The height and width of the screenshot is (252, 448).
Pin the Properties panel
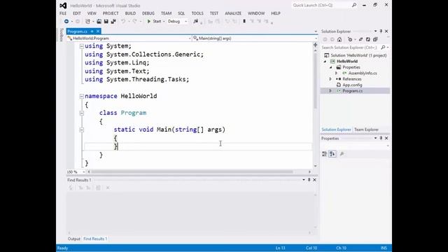pyautogui.click(x=381, y=139)
